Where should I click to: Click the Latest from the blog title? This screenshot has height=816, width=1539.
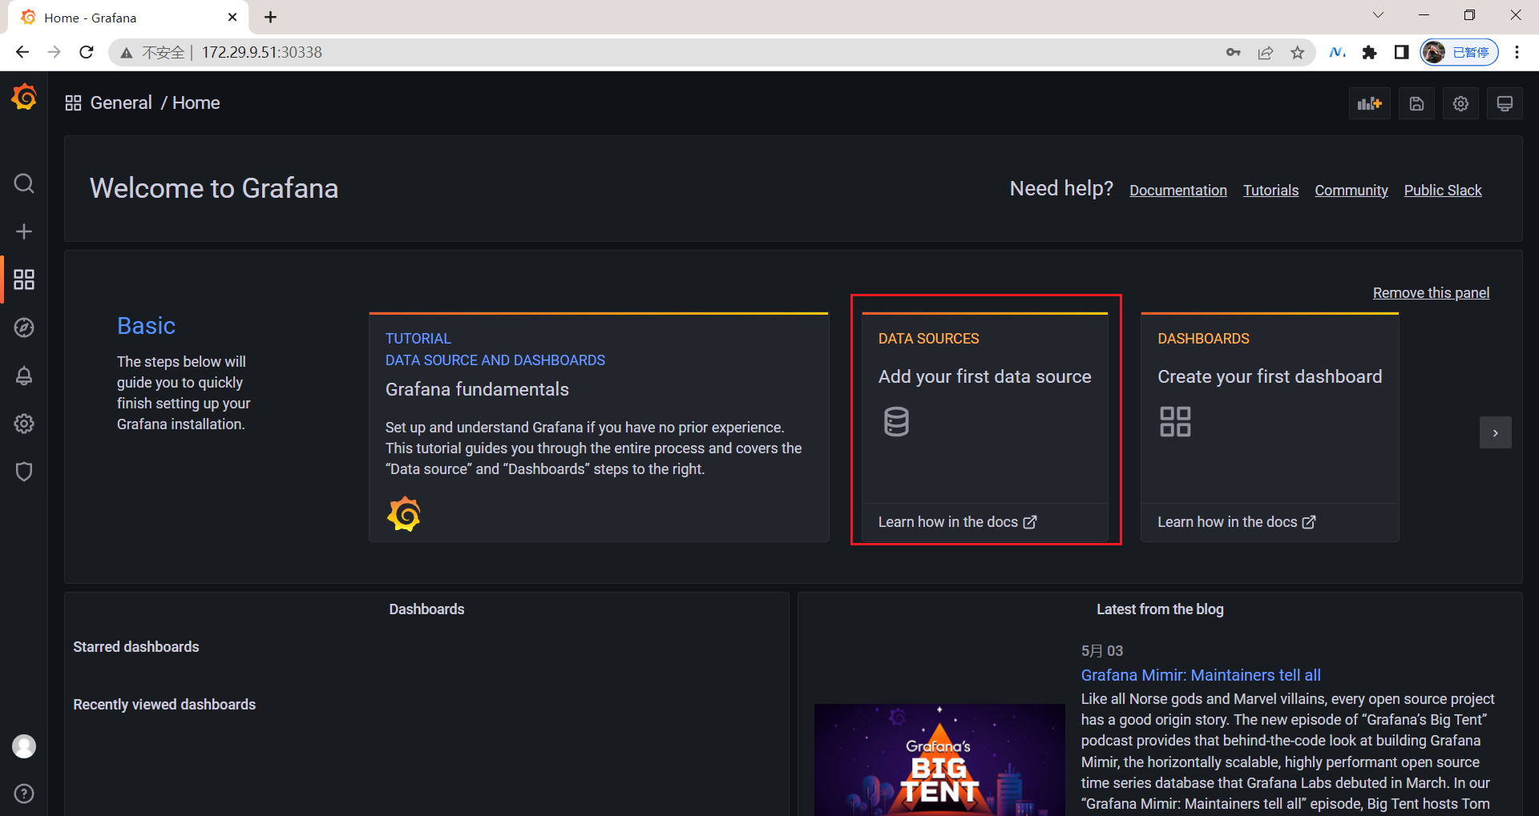coord(1160,609)
